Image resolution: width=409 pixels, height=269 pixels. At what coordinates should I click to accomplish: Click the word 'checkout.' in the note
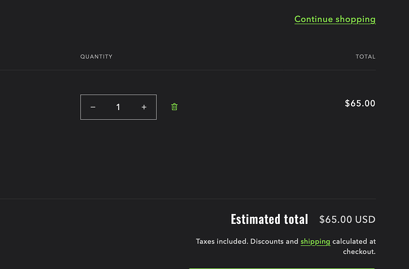[x=359, y=251]
